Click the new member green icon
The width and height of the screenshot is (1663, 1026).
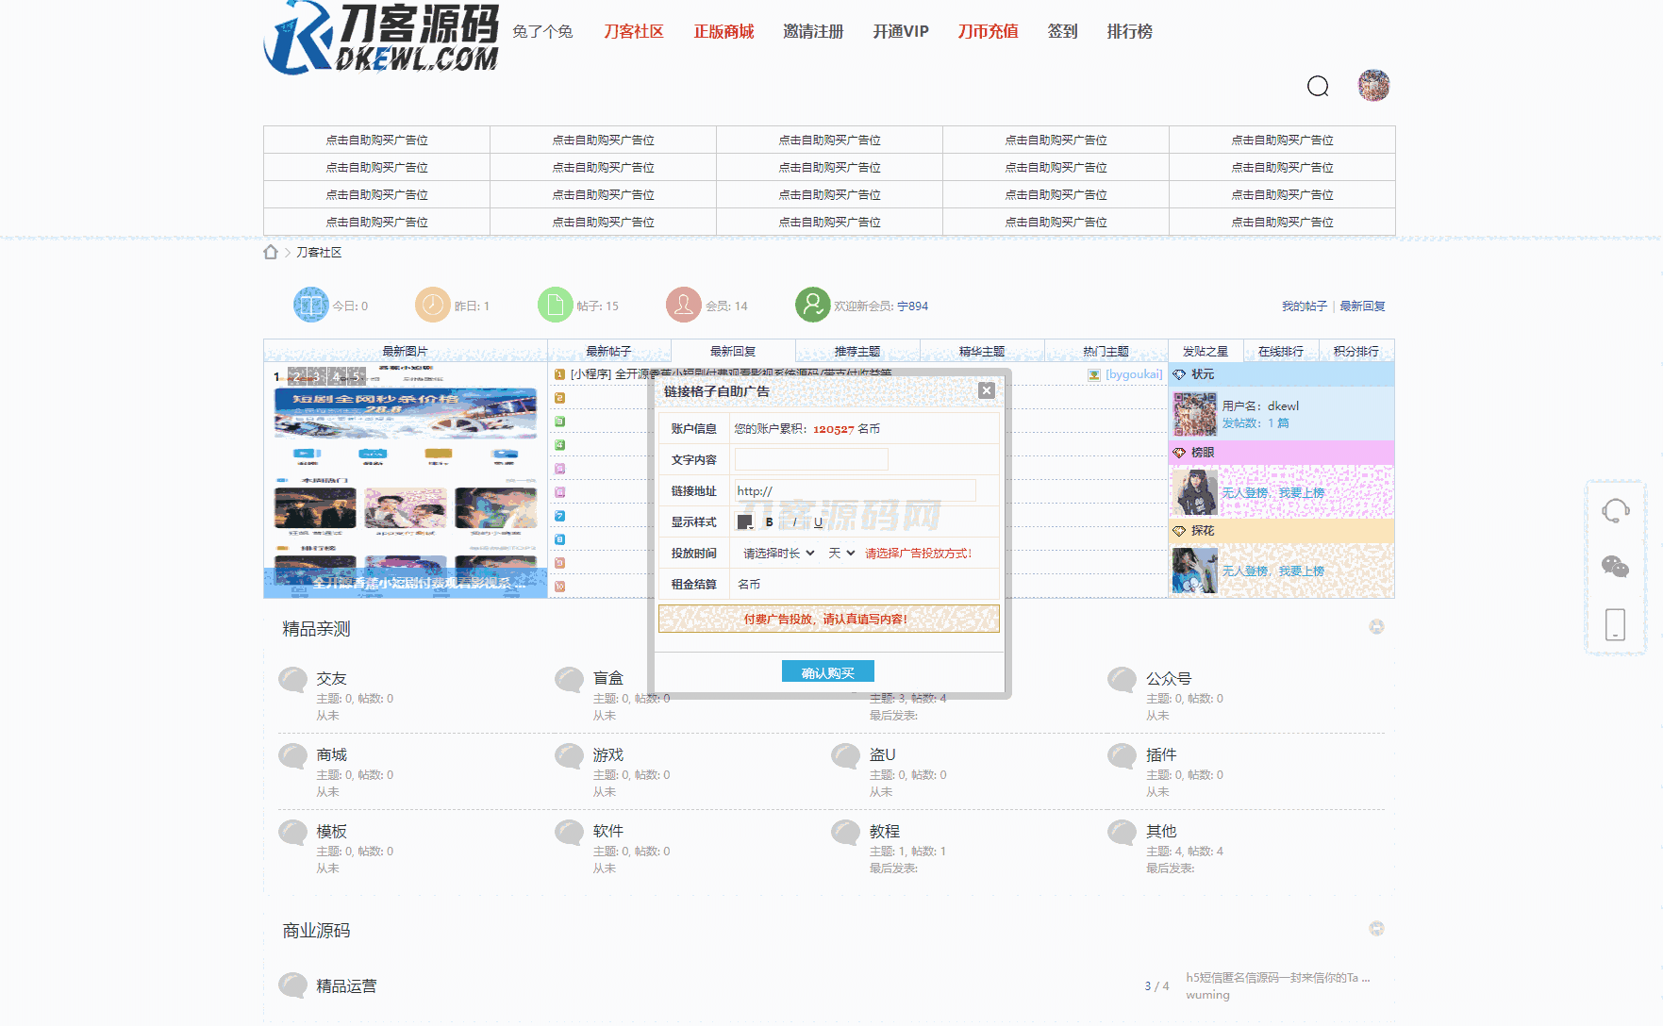point(812,305)
